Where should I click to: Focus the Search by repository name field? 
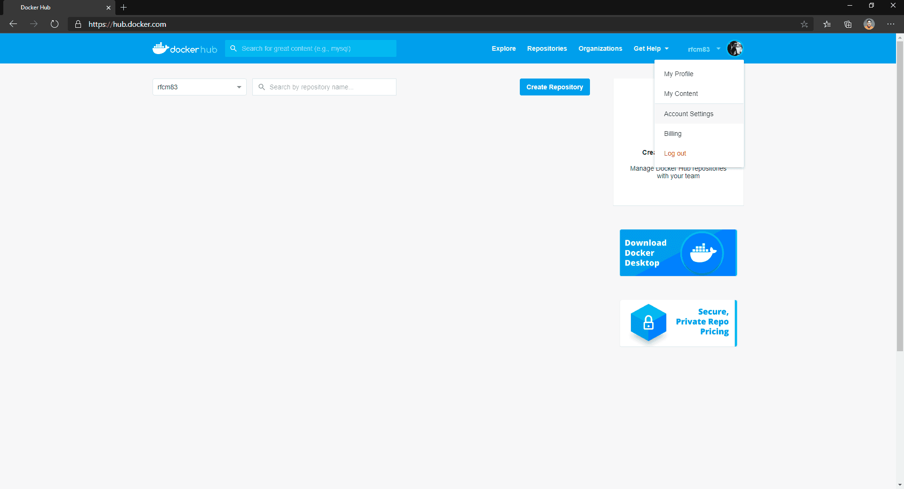(324, 87)
